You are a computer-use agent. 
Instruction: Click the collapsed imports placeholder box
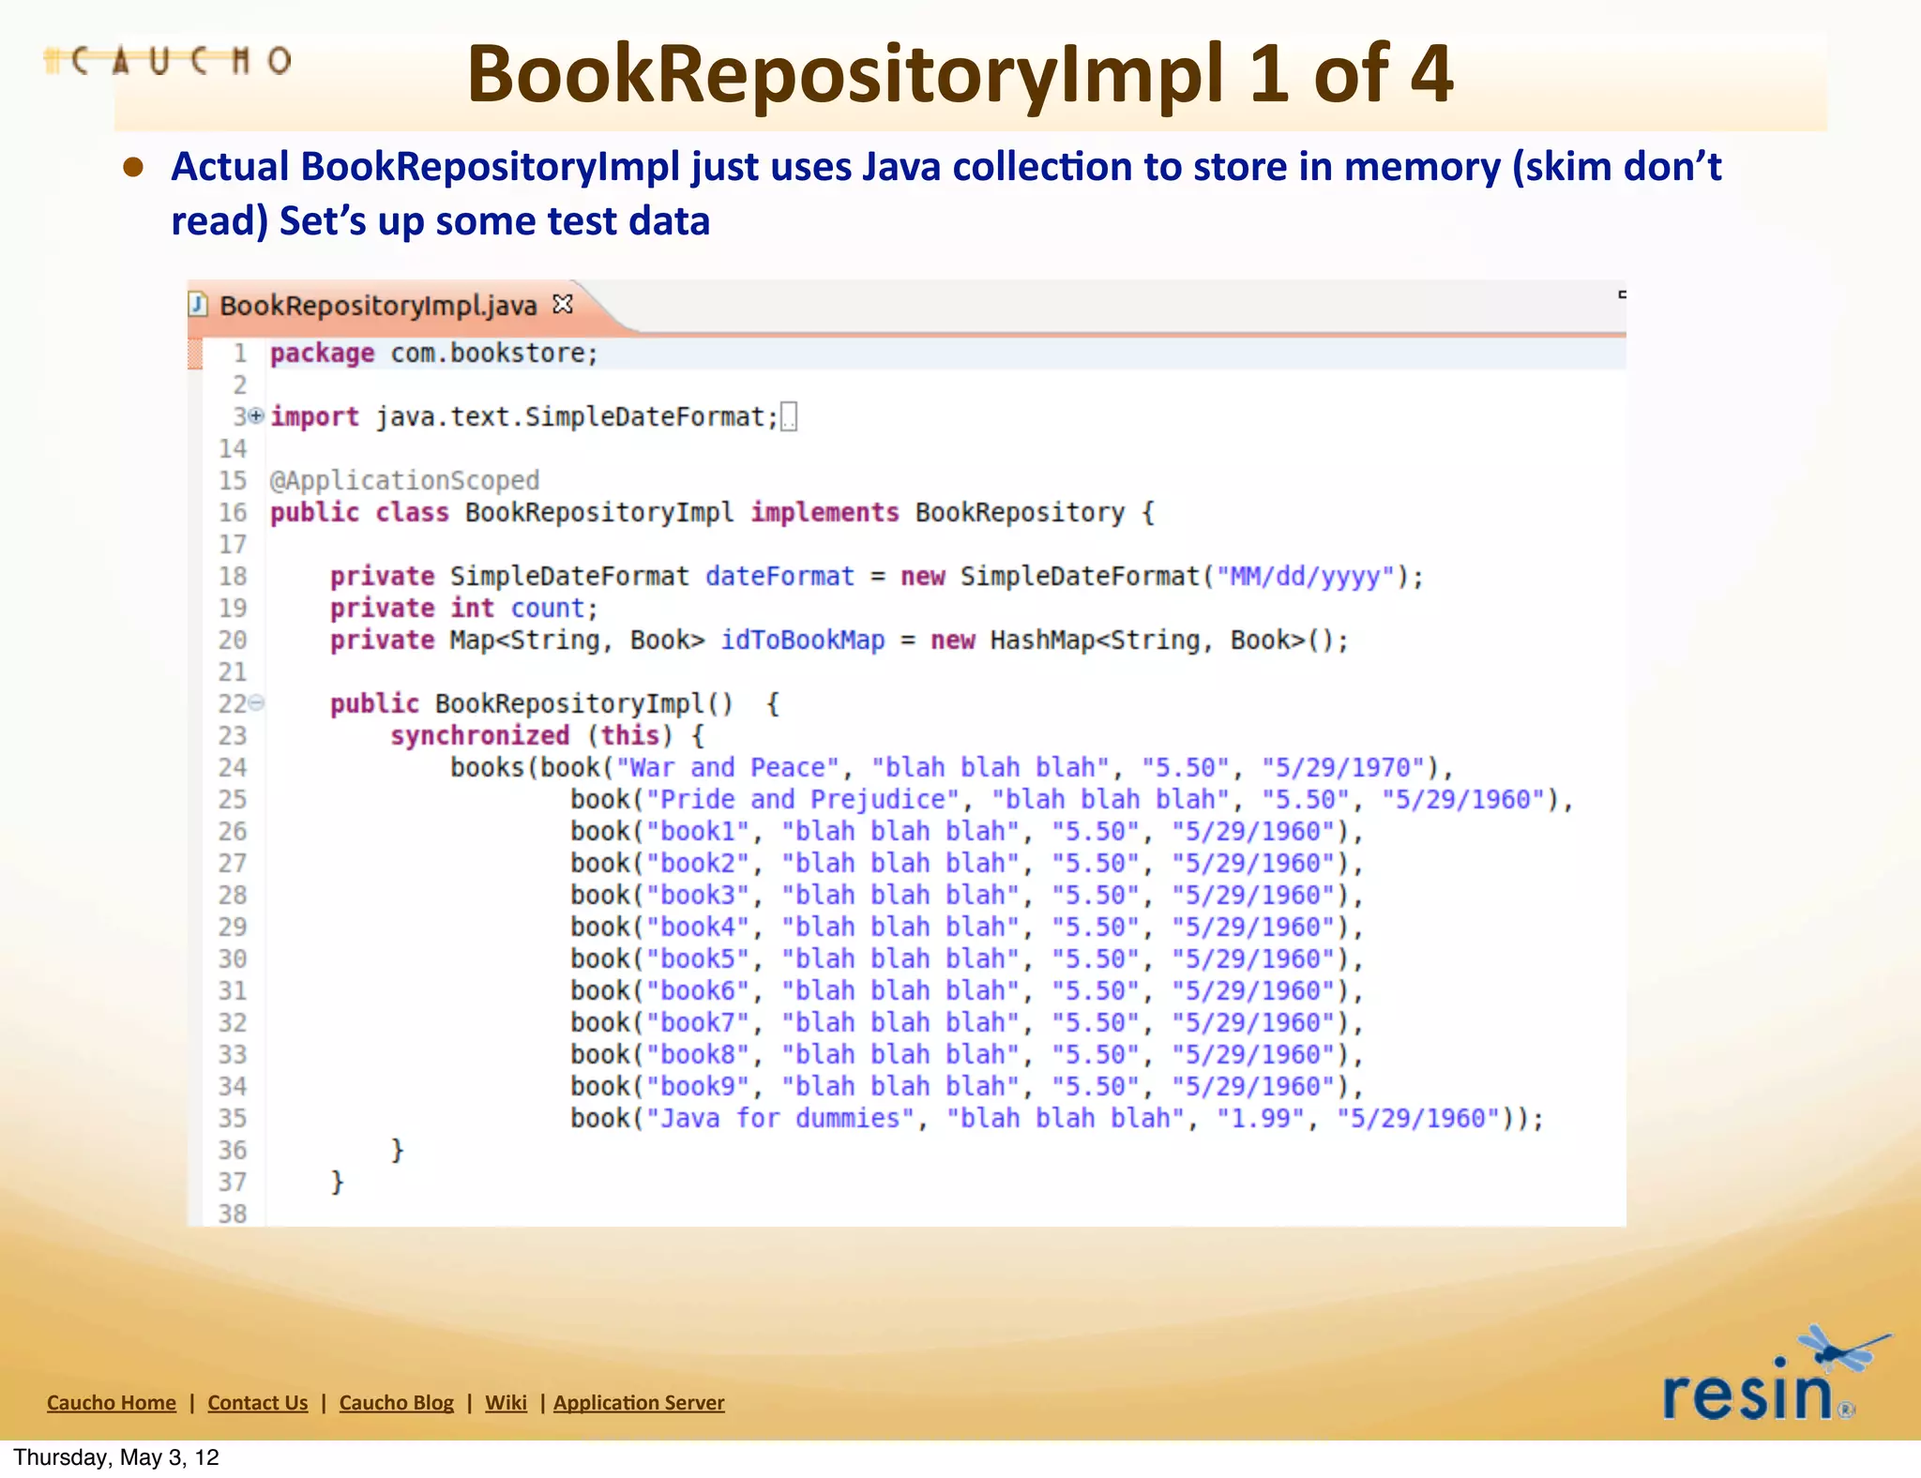pyautogui.click(x=789, y=416)
